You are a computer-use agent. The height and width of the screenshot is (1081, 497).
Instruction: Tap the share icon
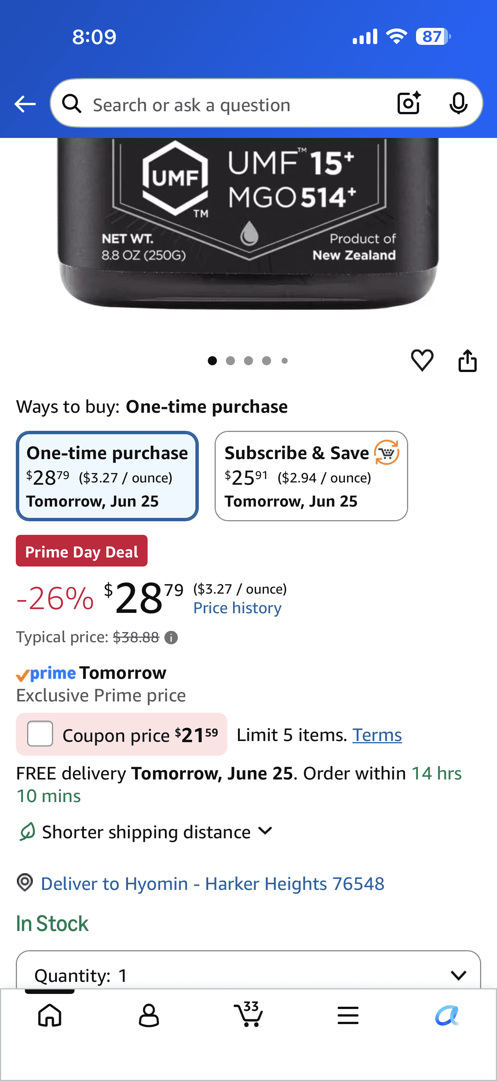click(467, 360)
